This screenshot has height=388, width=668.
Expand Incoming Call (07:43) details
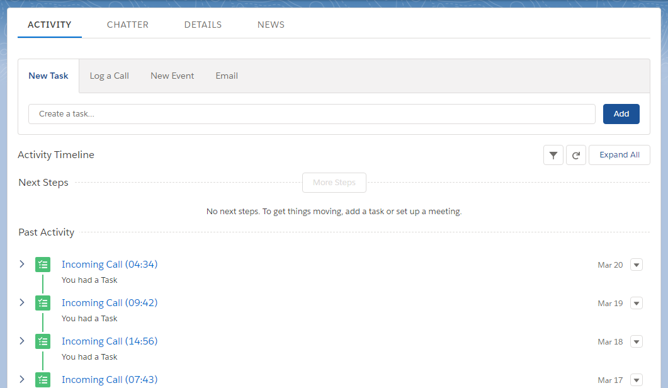[22, 379]
